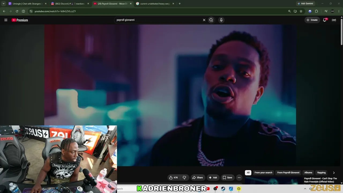Viewport: 343px width, 193px height.
Task: Submit search with the magnifier button
Action: click(211, 20)
